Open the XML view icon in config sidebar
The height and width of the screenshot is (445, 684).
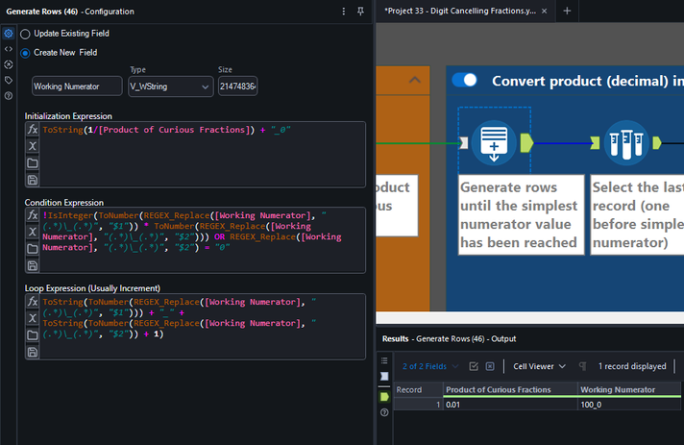tap(9, 49)
